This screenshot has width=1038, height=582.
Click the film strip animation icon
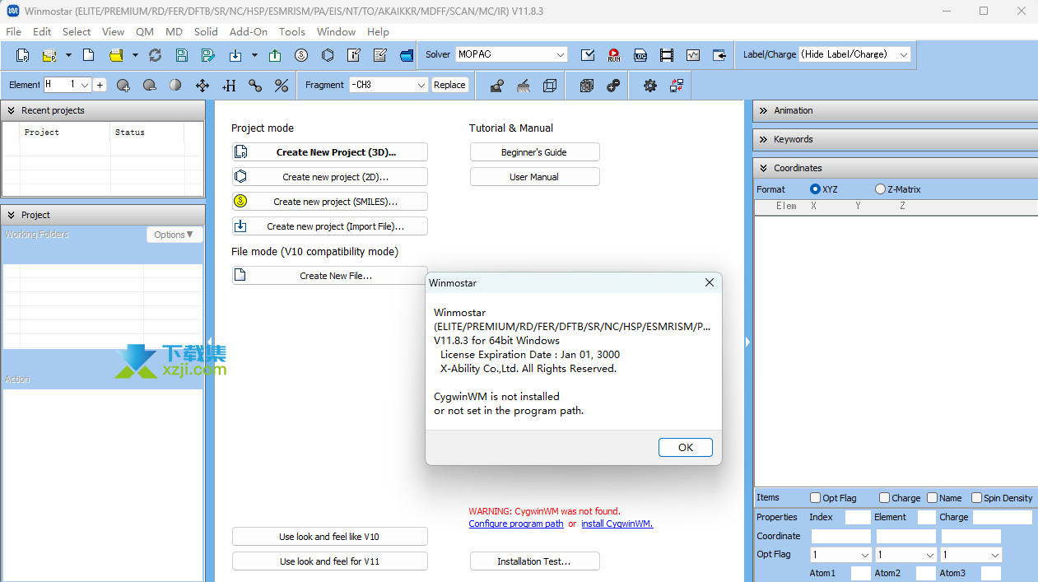pyautogui.click(x=667, y=55)
